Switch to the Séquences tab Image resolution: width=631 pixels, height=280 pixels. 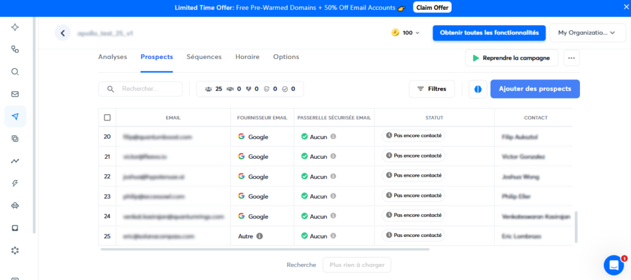click(x=204, y=57)
